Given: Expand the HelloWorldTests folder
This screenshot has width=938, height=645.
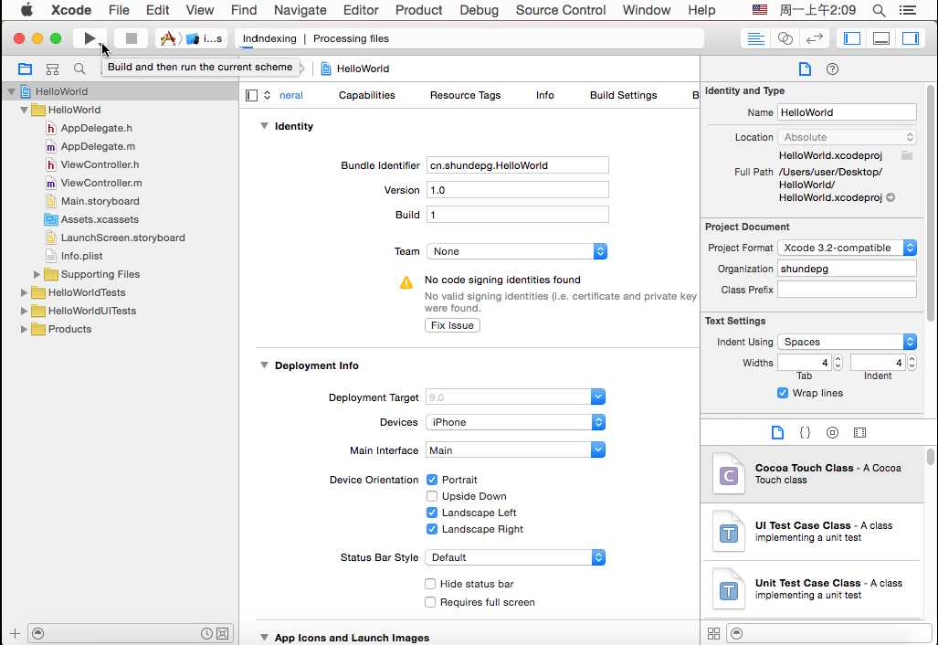Looking at the screenshot, I should (24, 292).
